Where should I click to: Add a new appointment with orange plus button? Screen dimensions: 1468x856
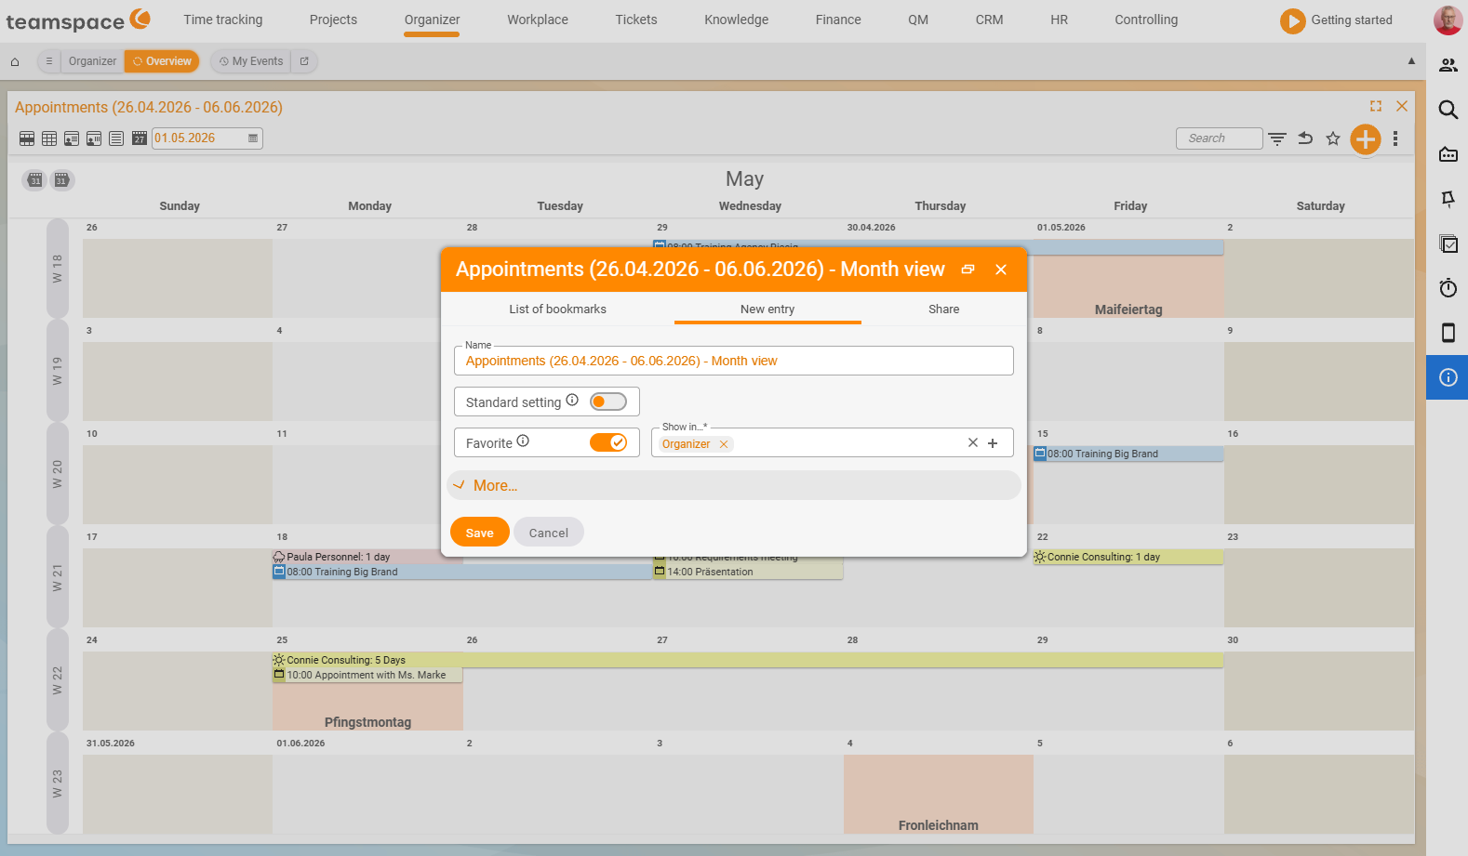1366,139
